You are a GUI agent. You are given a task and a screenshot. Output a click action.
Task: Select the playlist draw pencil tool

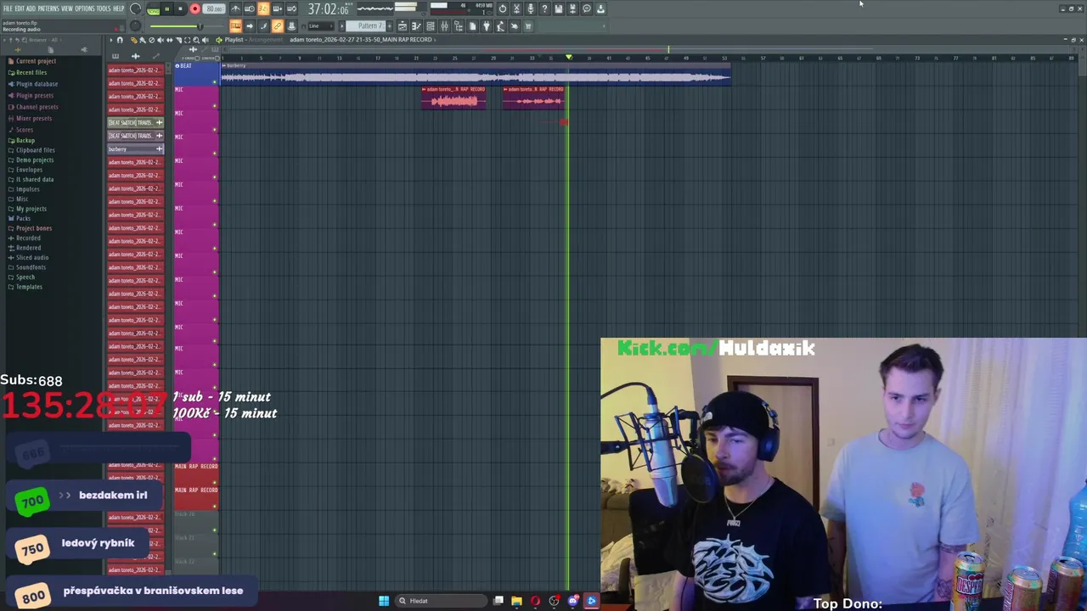(133, 40)
